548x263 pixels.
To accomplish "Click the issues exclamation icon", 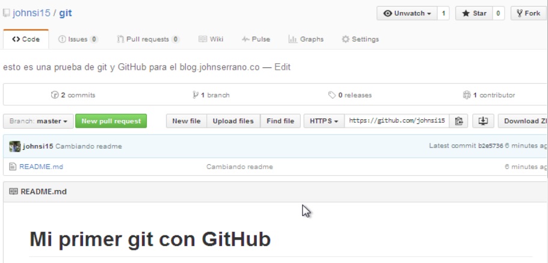I will click(x=62, y=39).
